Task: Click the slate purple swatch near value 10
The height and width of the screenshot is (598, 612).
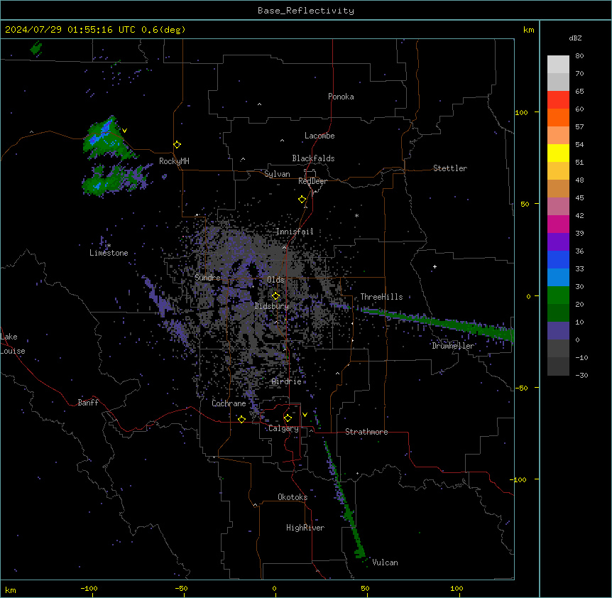Action: pyautogui.click(x=558, y=331)
